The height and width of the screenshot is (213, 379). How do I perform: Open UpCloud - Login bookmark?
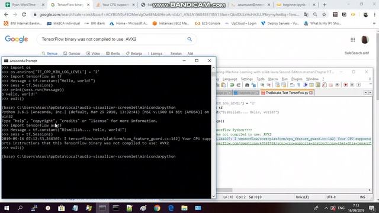[240, 24]
